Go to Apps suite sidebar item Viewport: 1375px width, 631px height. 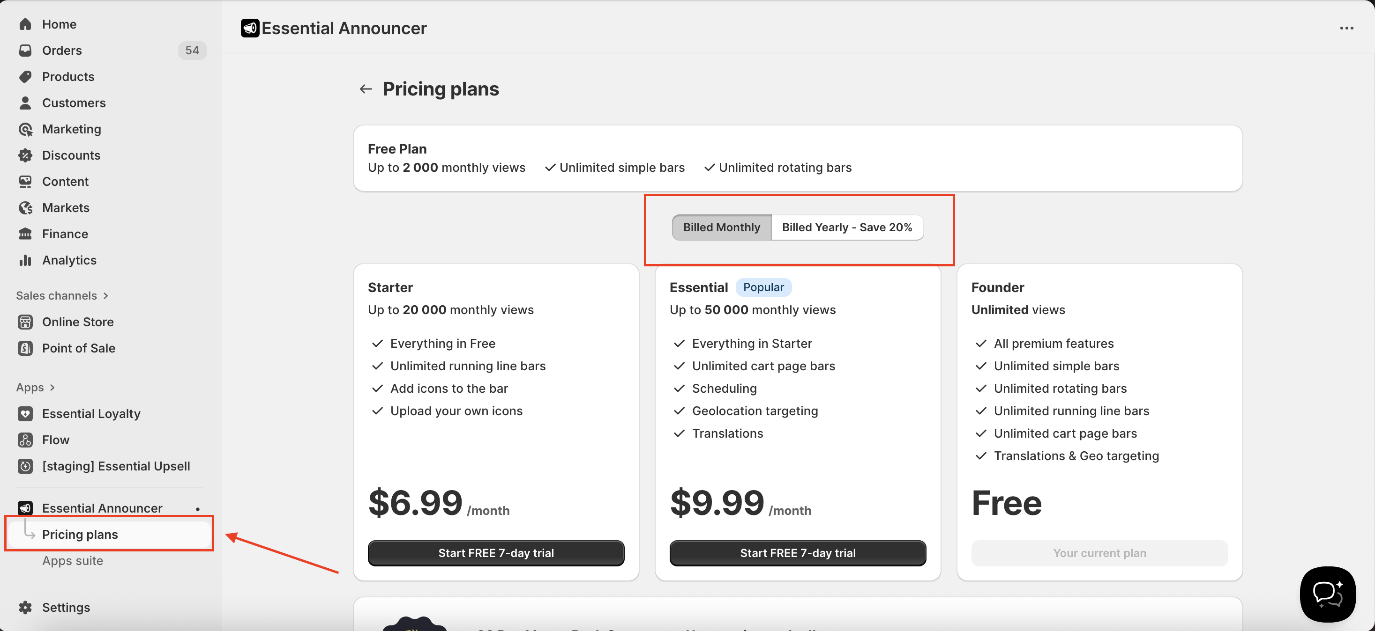pos(73,561)
